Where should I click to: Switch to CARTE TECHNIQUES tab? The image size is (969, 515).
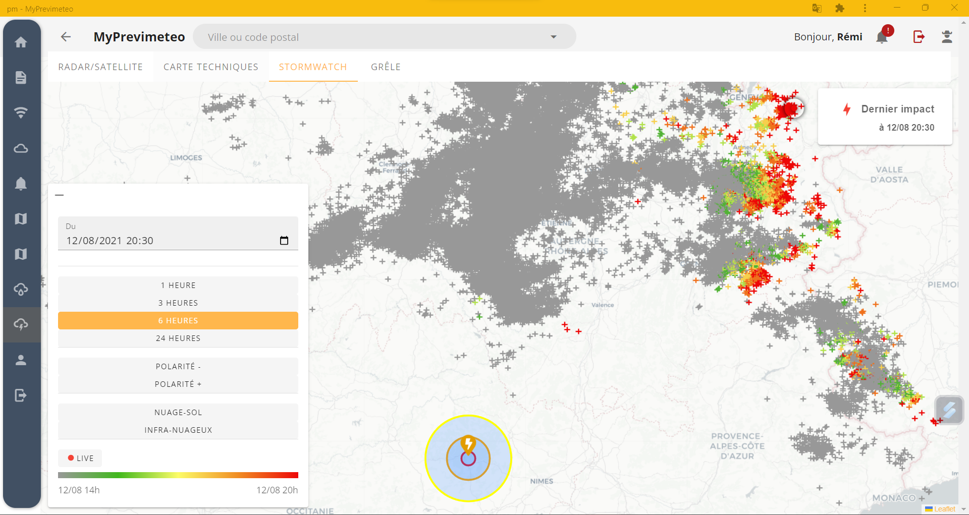[x=211, y=67]
